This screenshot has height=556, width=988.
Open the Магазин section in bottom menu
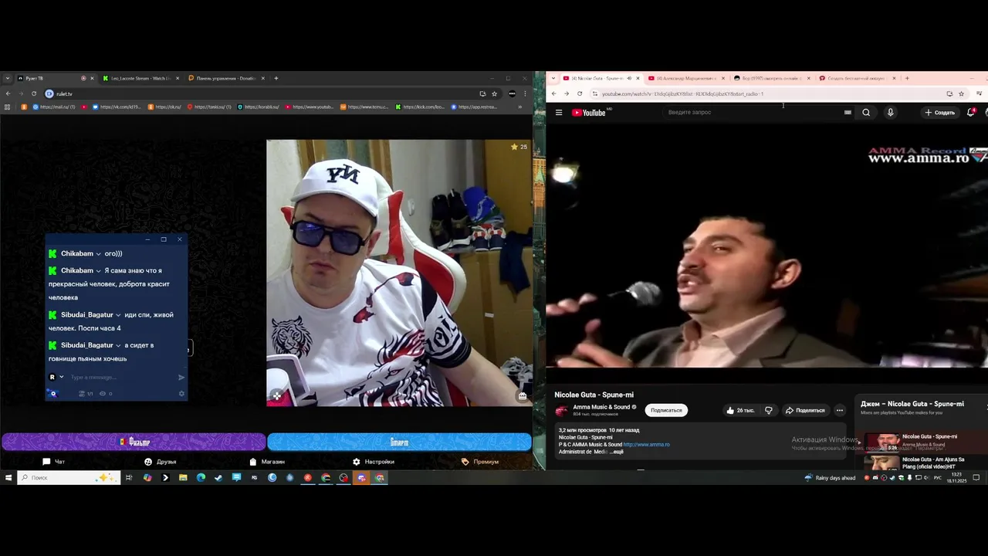267,462
